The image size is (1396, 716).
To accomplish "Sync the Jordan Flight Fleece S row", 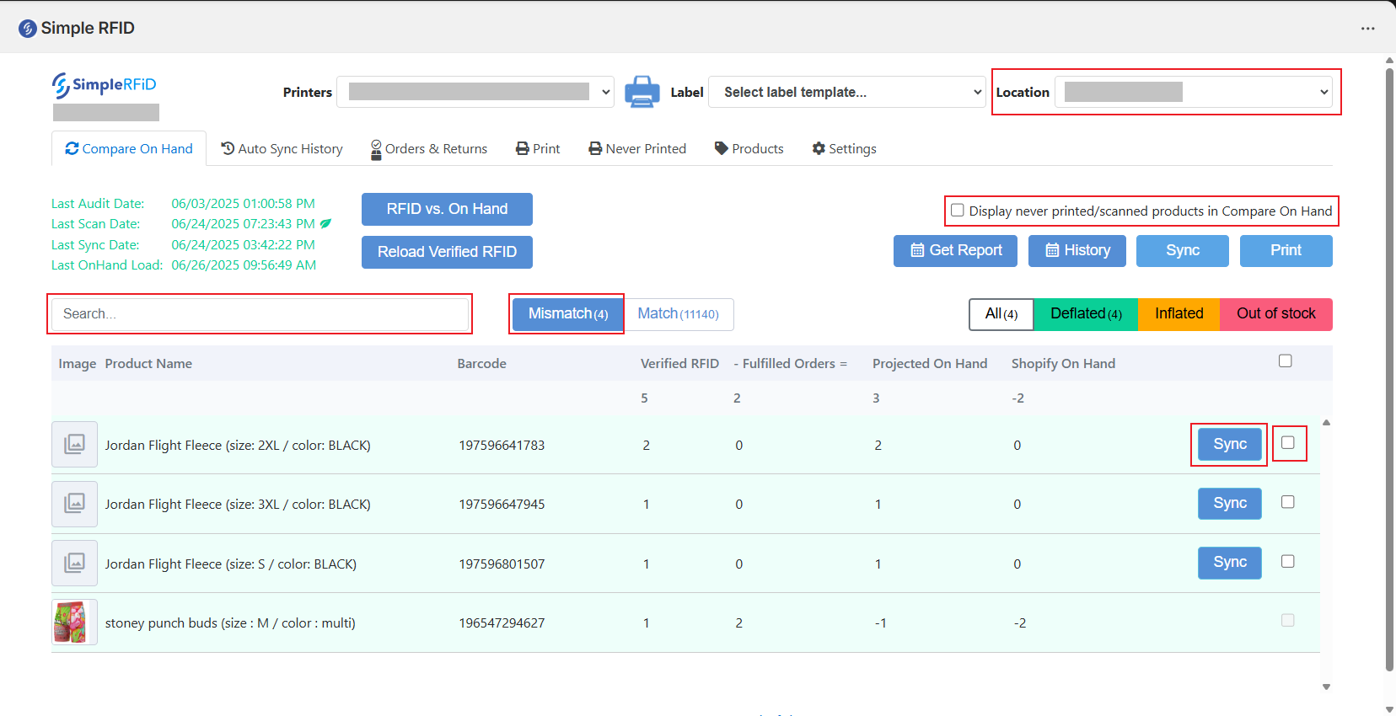I will coord(1230,563).
